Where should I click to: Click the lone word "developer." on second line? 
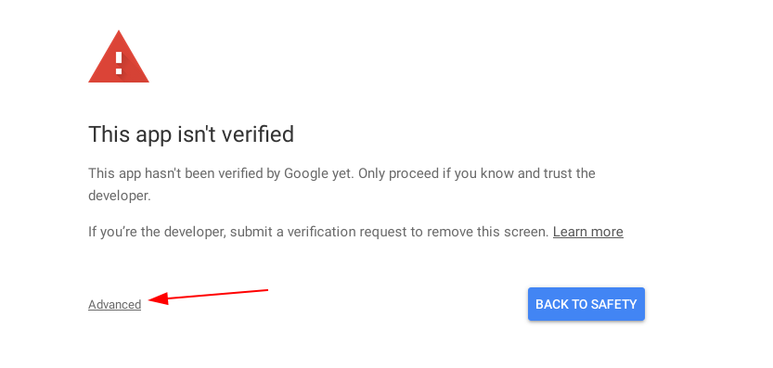coord(120,197)
